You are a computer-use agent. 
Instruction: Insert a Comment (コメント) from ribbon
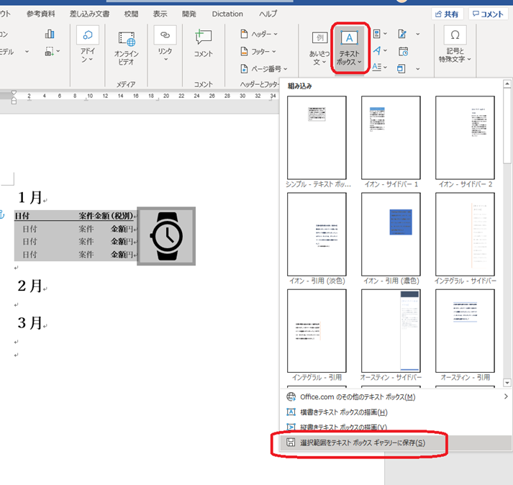pos(204,43)
